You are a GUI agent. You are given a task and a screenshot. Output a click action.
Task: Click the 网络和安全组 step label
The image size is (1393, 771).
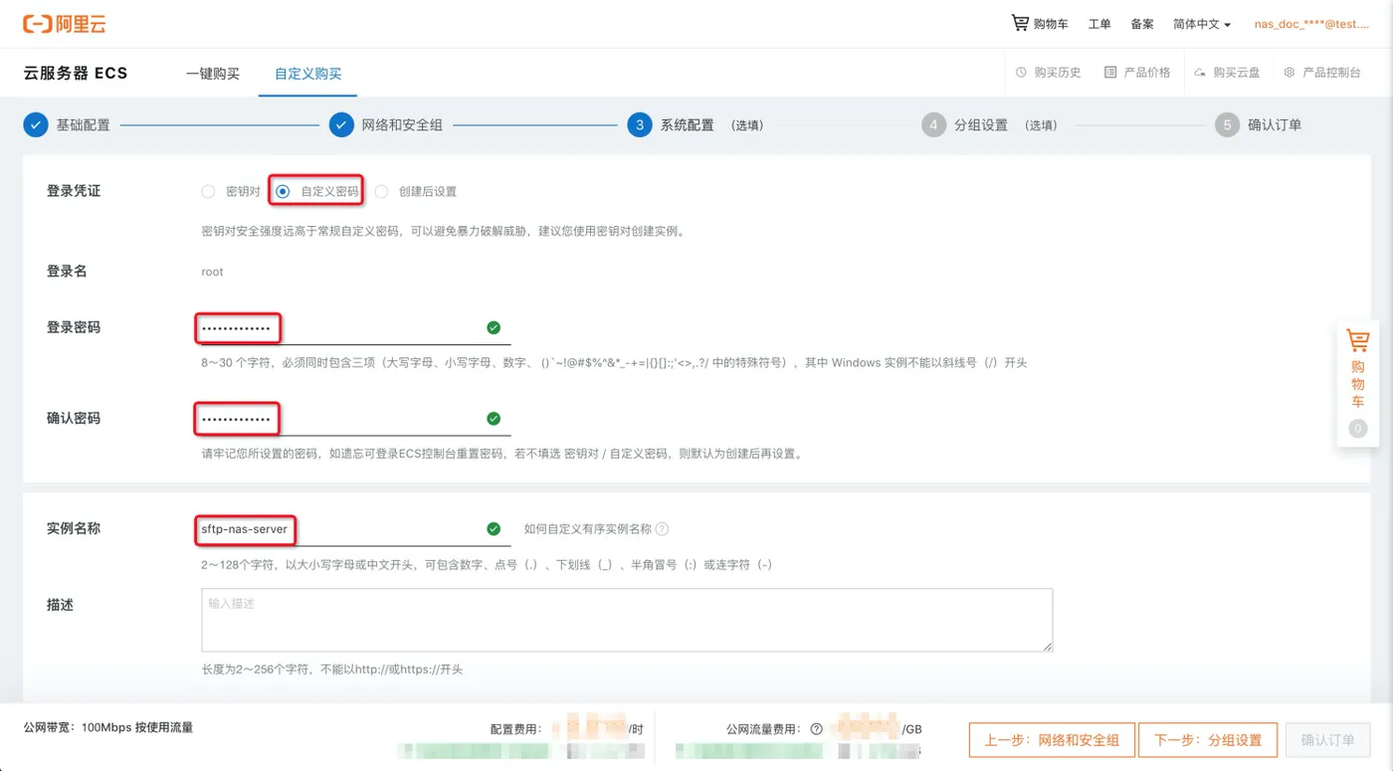402,125
